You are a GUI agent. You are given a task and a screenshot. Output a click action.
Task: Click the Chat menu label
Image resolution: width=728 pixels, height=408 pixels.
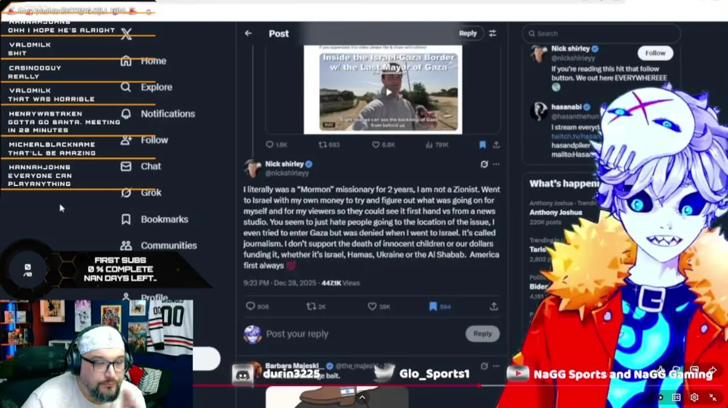coord(151,166)
